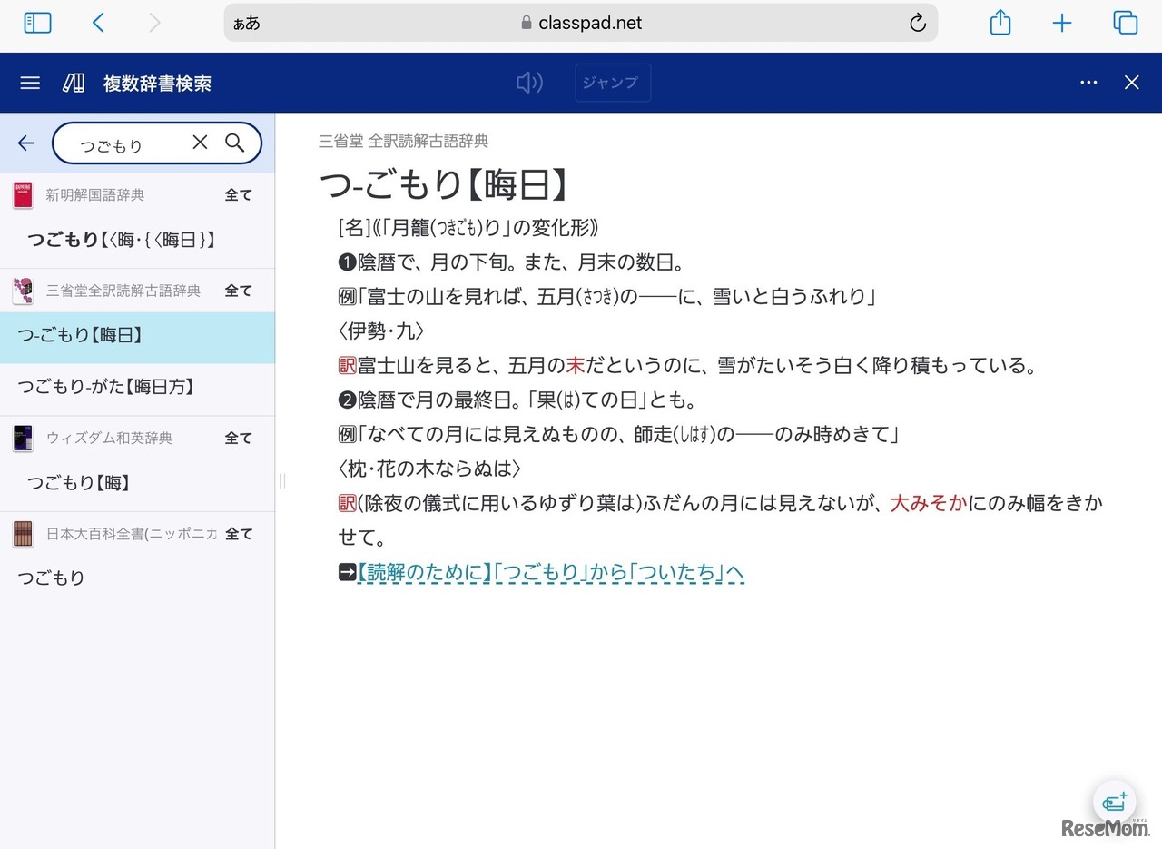
Task: Show all results for 三省堂全訳読解古語辞典
Action: point(238,291)
